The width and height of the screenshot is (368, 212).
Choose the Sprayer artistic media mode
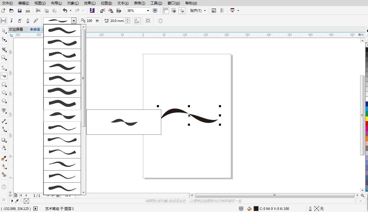[x=20, y=21]
